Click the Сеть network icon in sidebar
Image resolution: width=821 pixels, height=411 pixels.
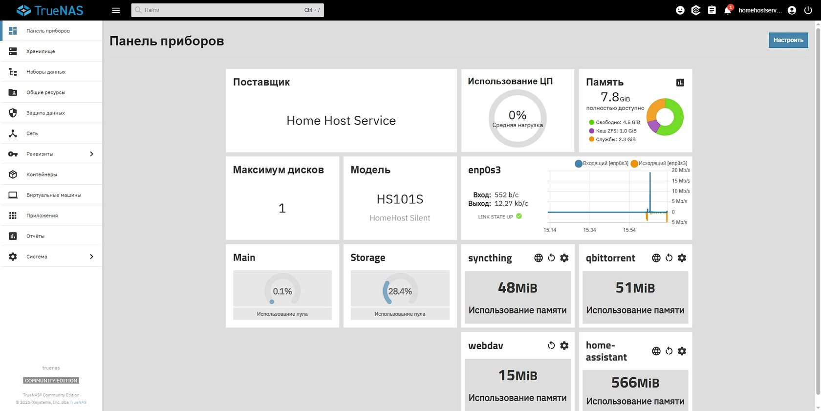(13, 133)
